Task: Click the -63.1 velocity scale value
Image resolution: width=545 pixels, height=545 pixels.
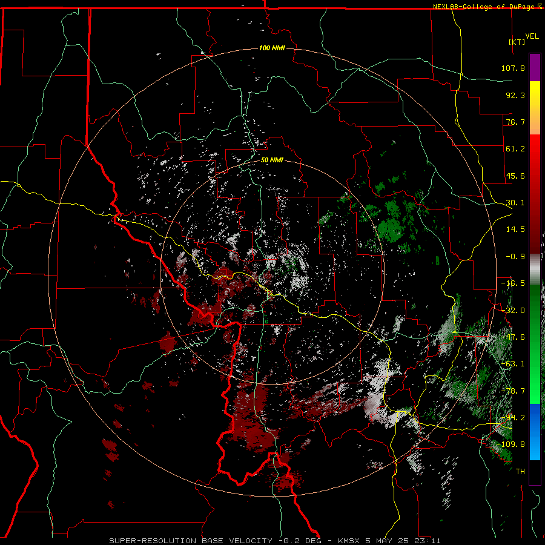Action: tap(513, 364)
